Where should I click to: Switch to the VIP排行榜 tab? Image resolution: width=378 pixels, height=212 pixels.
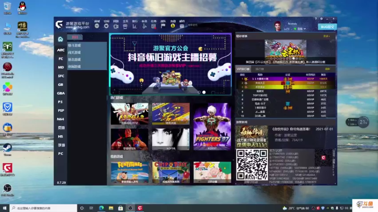click(243, 69)
